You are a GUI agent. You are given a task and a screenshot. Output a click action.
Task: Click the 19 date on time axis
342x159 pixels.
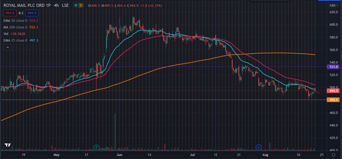(x=24, y=155)
